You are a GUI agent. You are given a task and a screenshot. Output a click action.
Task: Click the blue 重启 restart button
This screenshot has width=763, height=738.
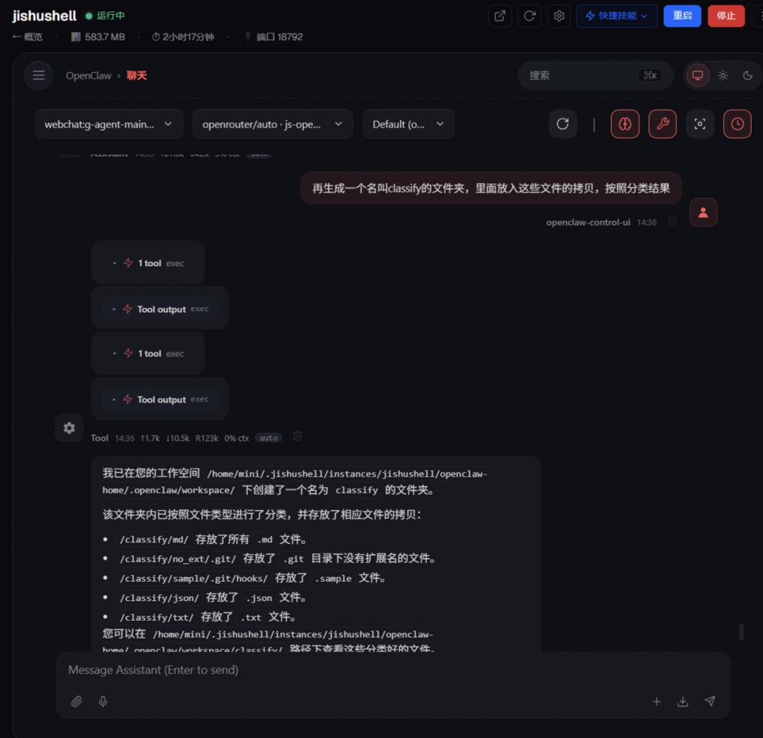[x=682, y=16]
